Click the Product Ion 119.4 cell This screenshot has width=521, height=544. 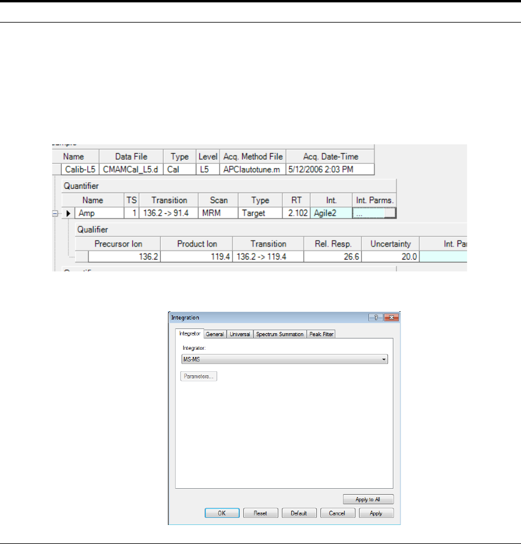click(196, 257)
